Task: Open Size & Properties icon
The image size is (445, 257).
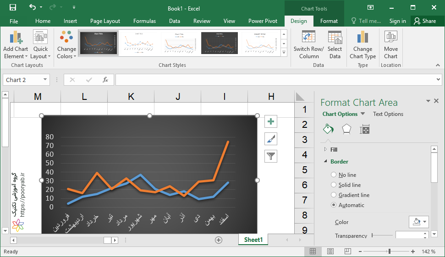Action: [365, 129]
